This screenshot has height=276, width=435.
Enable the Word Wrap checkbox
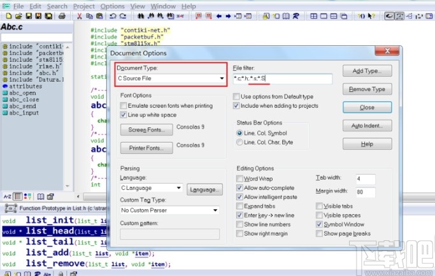click(239, 178)
